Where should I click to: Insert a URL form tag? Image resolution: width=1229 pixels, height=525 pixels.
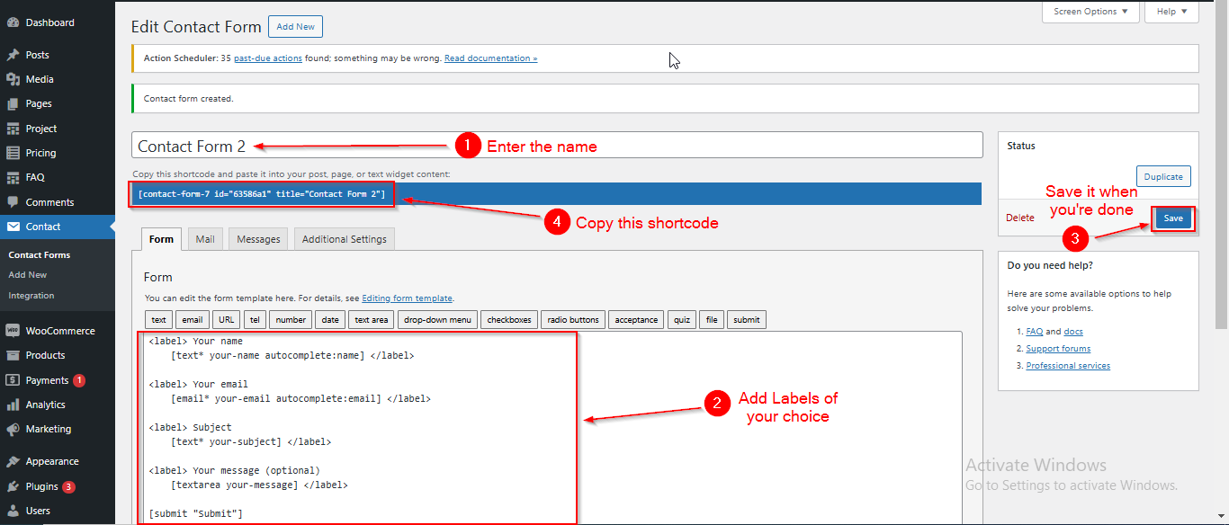(227, 320)
